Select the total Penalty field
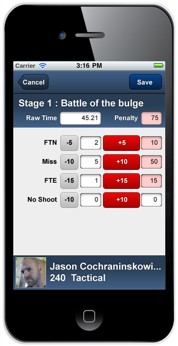Screen dimensions: 178x346 tap(151, 118)
